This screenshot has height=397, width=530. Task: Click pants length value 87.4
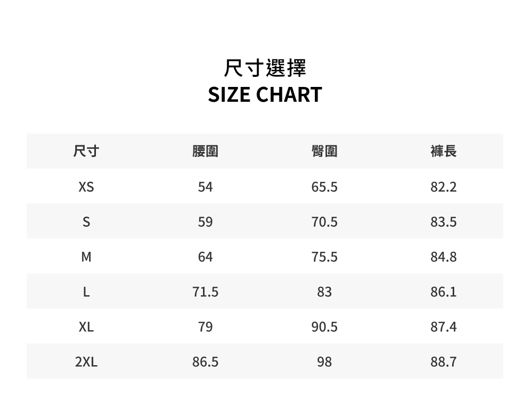444,327
